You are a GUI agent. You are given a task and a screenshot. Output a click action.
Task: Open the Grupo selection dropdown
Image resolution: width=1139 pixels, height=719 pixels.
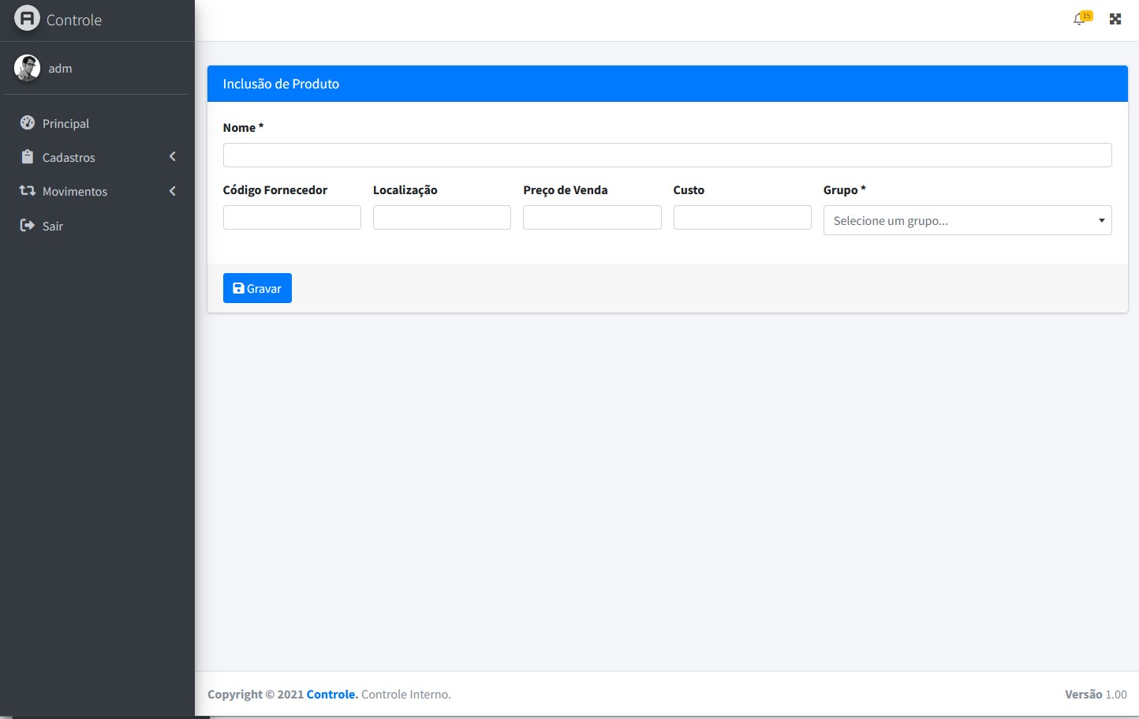[x=967, y=220]
